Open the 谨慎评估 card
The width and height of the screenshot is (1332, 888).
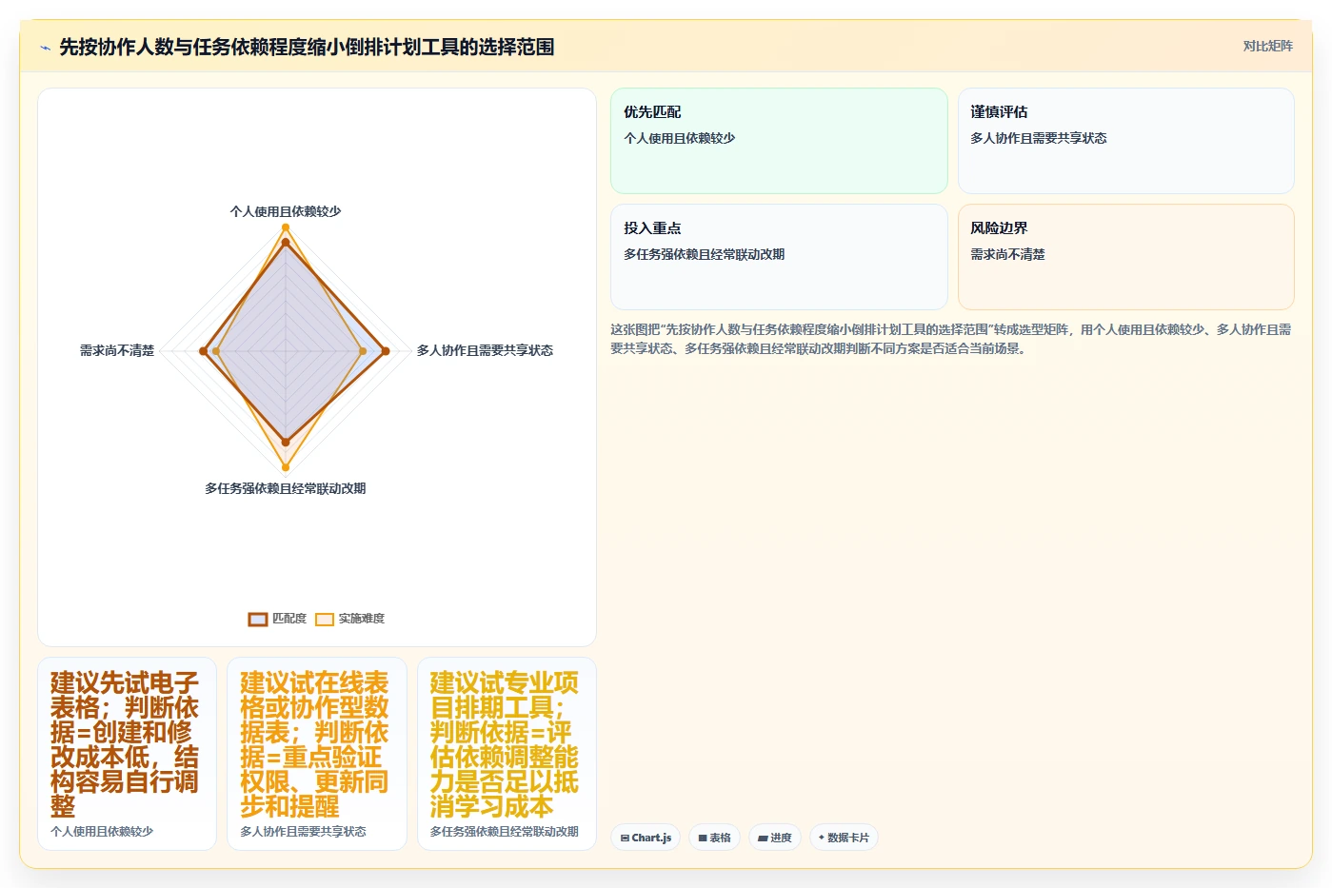point(1125,141)
